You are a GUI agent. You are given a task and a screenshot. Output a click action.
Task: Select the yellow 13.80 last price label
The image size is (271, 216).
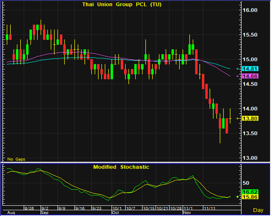250,119
